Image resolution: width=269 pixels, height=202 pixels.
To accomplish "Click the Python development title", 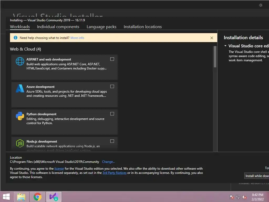I will tap(41, 114).
